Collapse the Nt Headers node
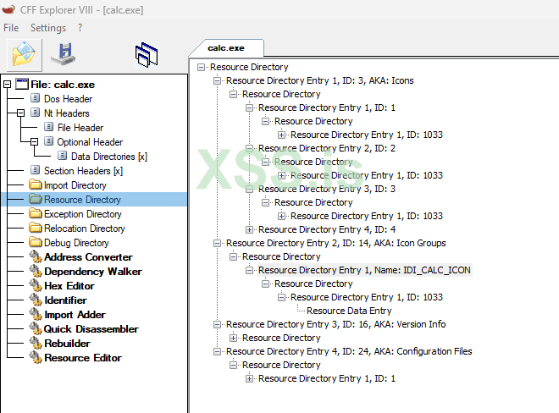Viewport: 559px width, 413px height. pos(20,113)
